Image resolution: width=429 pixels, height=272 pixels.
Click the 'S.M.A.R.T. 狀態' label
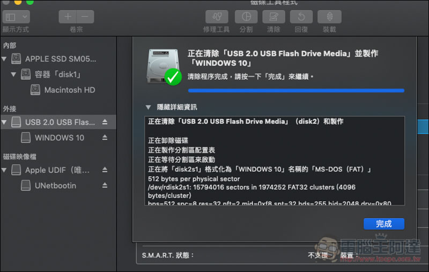168,255
